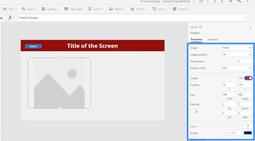The width and height of the screenshot is (255, 141).
Task: Click the Padding Right field
Action: (x=245, y=113)
